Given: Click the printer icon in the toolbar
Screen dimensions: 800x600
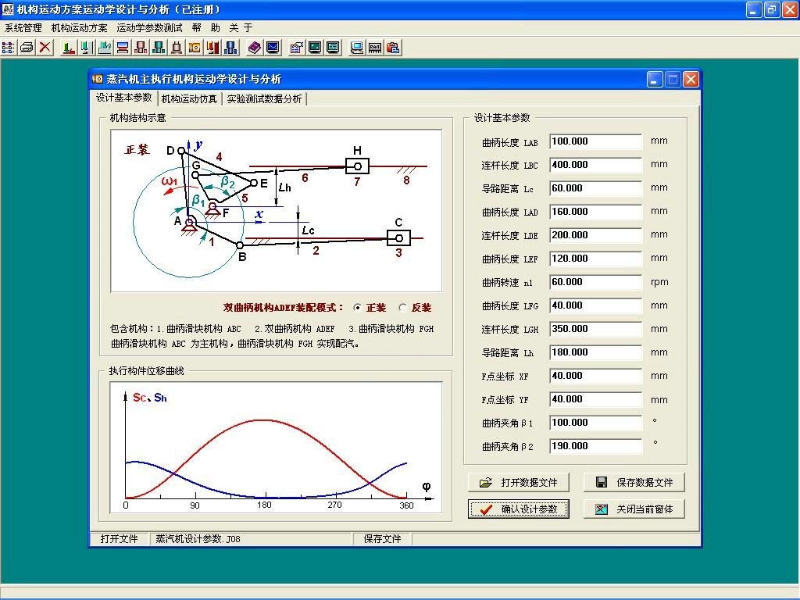Looking at the screenshot, I should [27, 47].
